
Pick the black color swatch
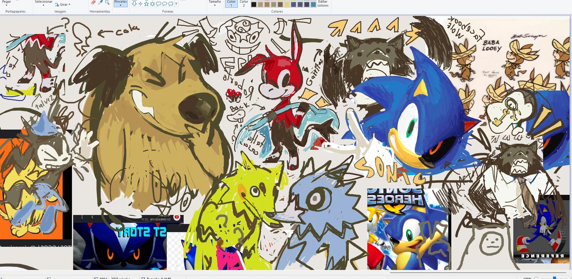(254, 4)
